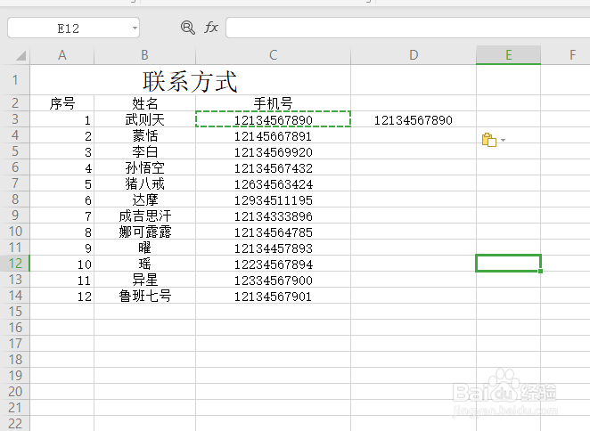Image resolution: width=590 pixels, height=431 pixels.
Task: Select the cell containing 娜可露露
Action: click(145, 232)
